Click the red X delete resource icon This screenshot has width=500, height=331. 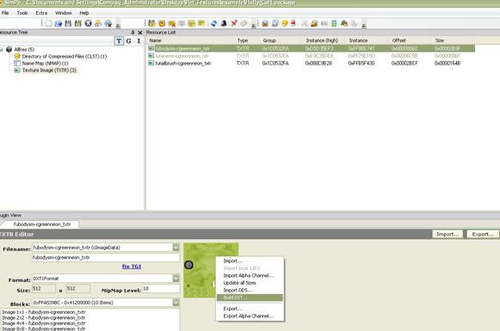(x=234, y=23)
